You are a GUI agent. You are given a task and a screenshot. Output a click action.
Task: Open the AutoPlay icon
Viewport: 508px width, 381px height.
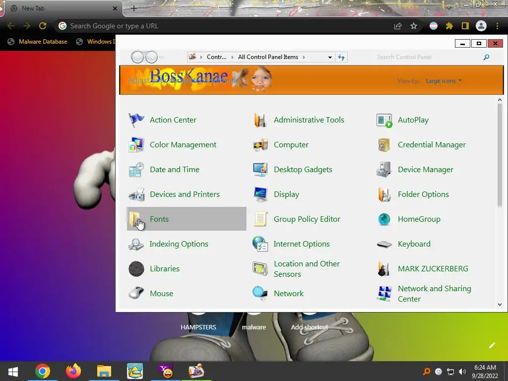(x=384, y=120)
